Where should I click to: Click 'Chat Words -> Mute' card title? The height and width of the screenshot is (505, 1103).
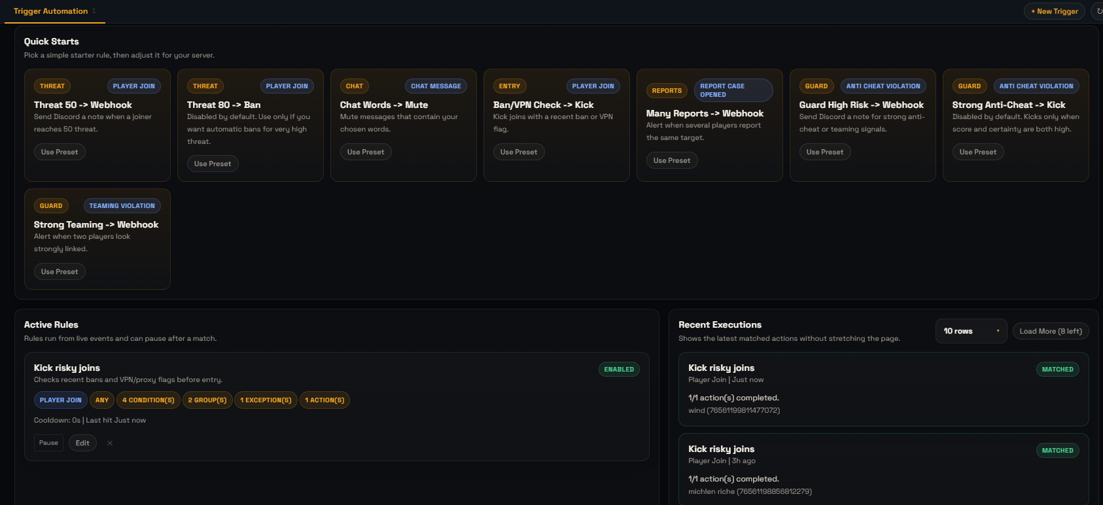[384, 105]
